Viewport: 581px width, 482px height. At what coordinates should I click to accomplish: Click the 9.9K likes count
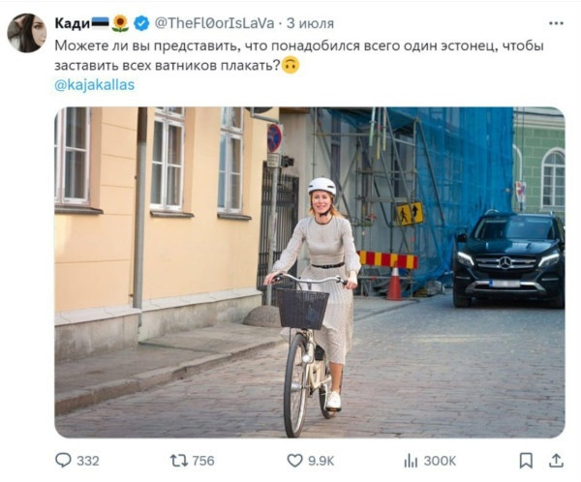click(x=321, y=461)
